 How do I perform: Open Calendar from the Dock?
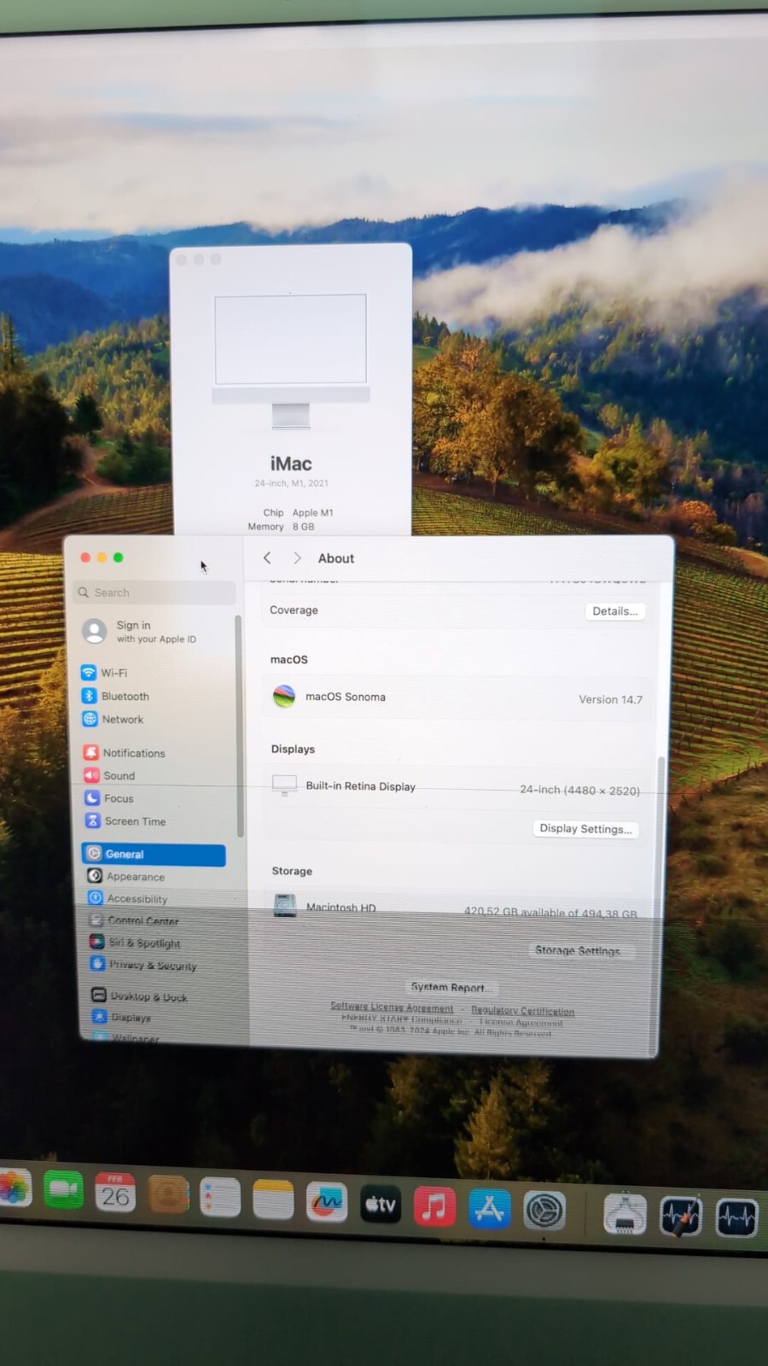pos(115,1193)
